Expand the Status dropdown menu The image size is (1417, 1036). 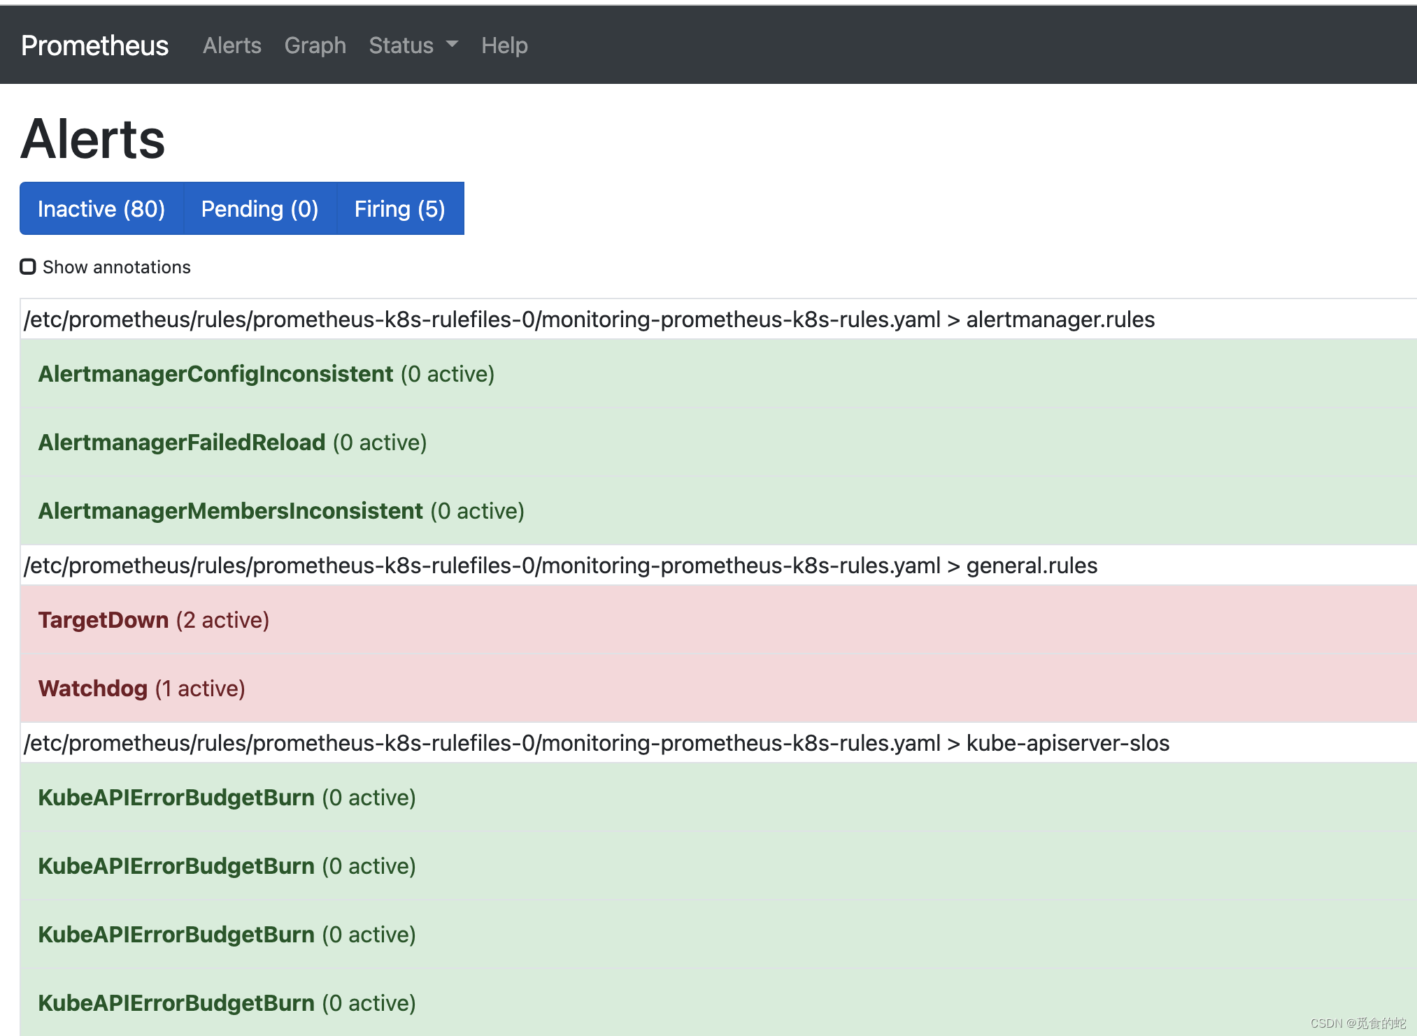(x=413, y=45)
